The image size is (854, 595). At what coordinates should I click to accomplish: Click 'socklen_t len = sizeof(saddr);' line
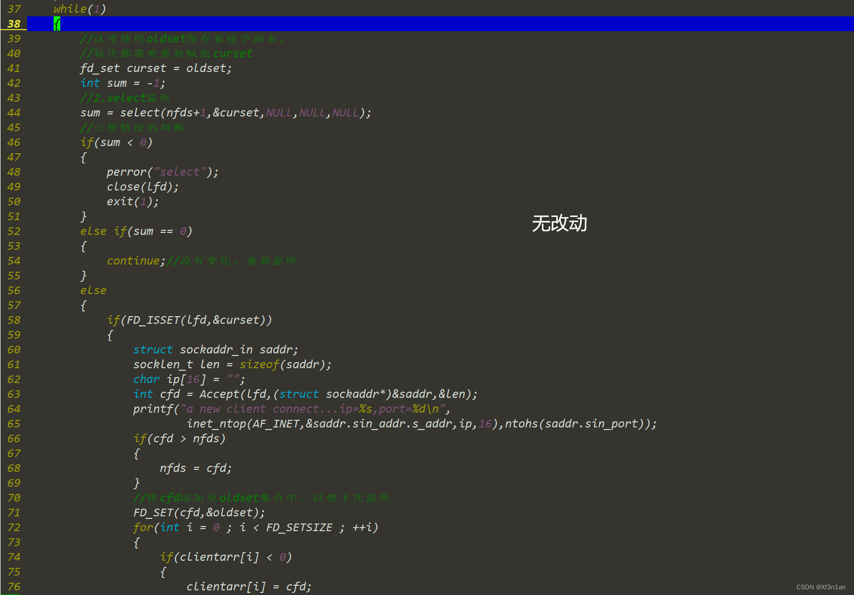[232, 365]
